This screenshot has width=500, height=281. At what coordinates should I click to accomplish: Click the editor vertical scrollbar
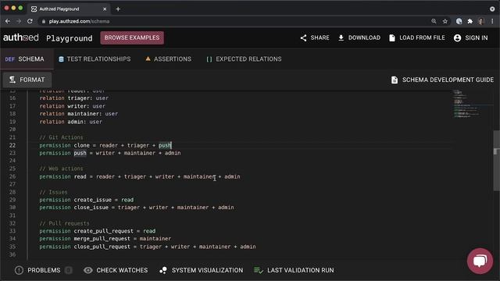(x=497, y=160)
